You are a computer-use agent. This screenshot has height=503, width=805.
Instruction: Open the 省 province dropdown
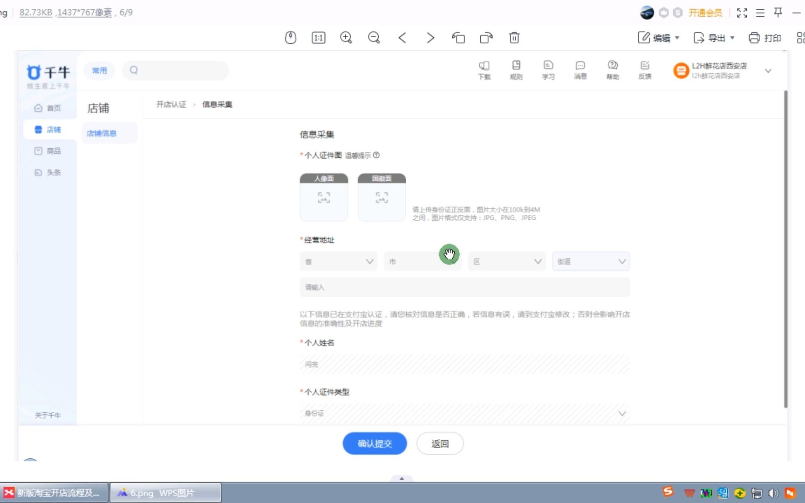click(x=339, y=261)
